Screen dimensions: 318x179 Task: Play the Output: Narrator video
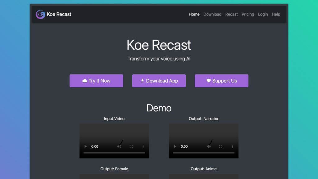[x=175, y=146]
